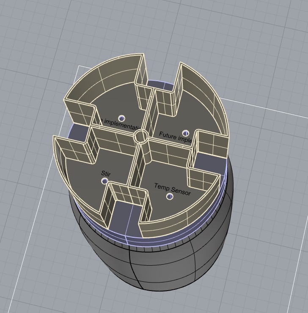Click the hole above the implementatio label

121,118
